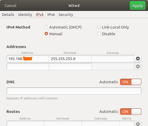148x126 pixels.
Task: Click the address field starting with 192.168
Action: tap(28, 59)
